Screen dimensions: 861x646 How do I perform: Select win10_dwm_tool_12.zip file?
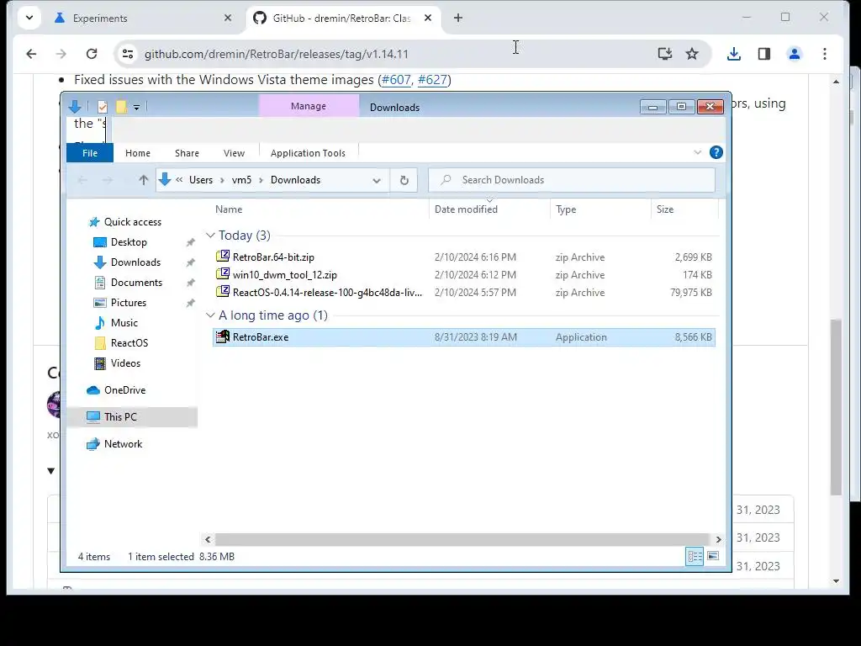pyautogui.click(x=285, y=275)
